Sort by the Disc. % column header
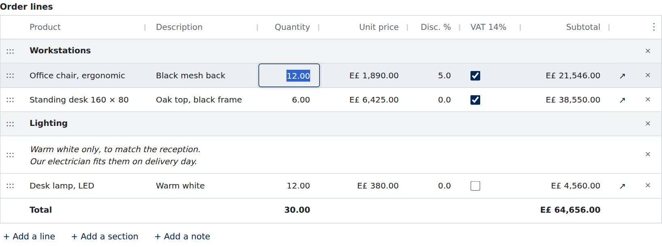 436,27
